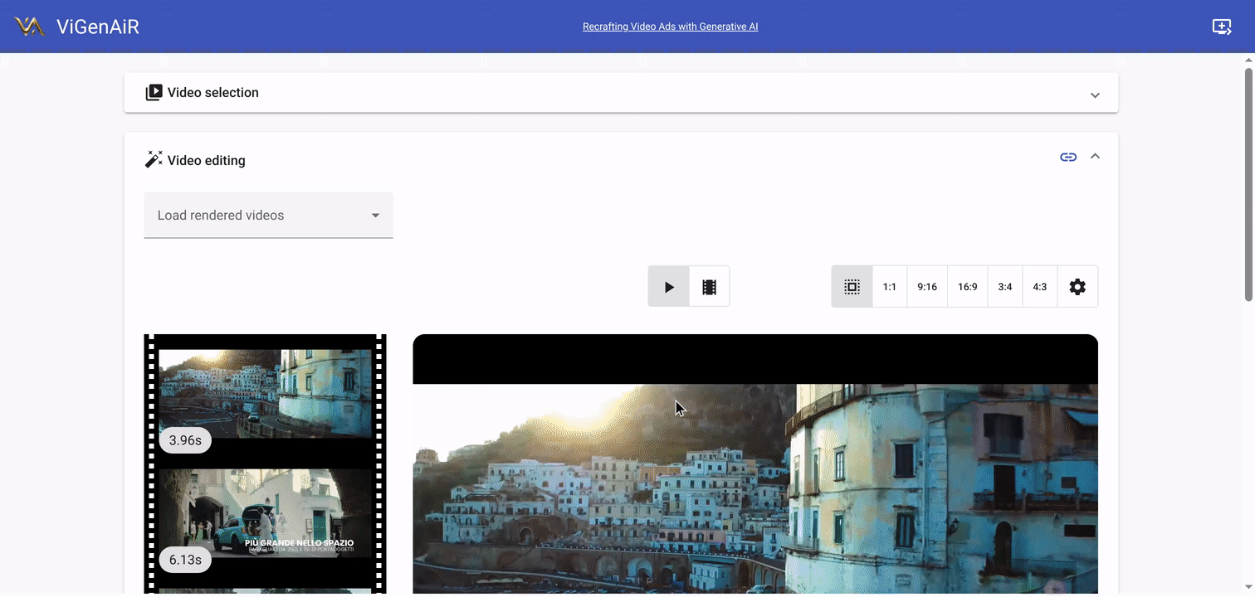
Task: Select the play preview toggle button
Action: click(669, 287)
